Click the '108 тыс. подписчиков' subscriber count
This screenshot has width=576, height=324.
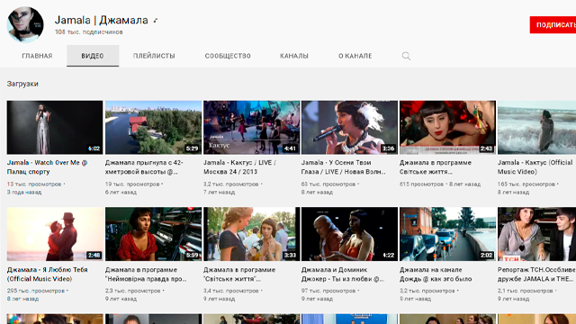(88, 32)
